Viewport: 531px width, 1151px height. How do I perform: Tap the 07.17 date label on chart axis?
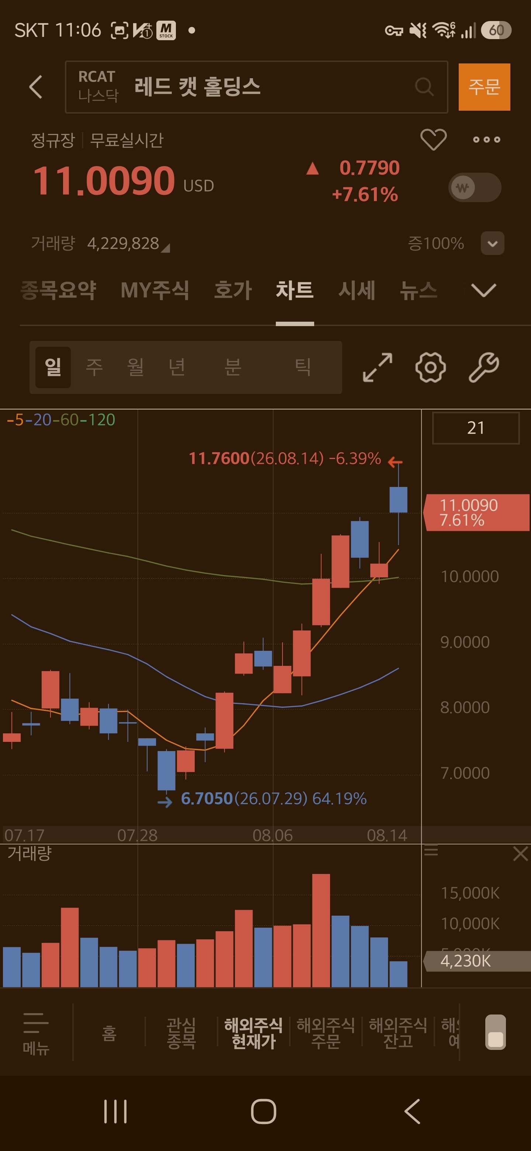(24, 835)
